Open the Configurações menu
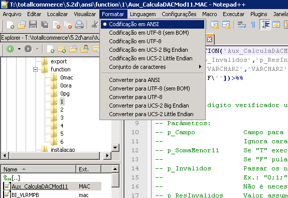This screenshot has width=288, height=198. [179, 14]
